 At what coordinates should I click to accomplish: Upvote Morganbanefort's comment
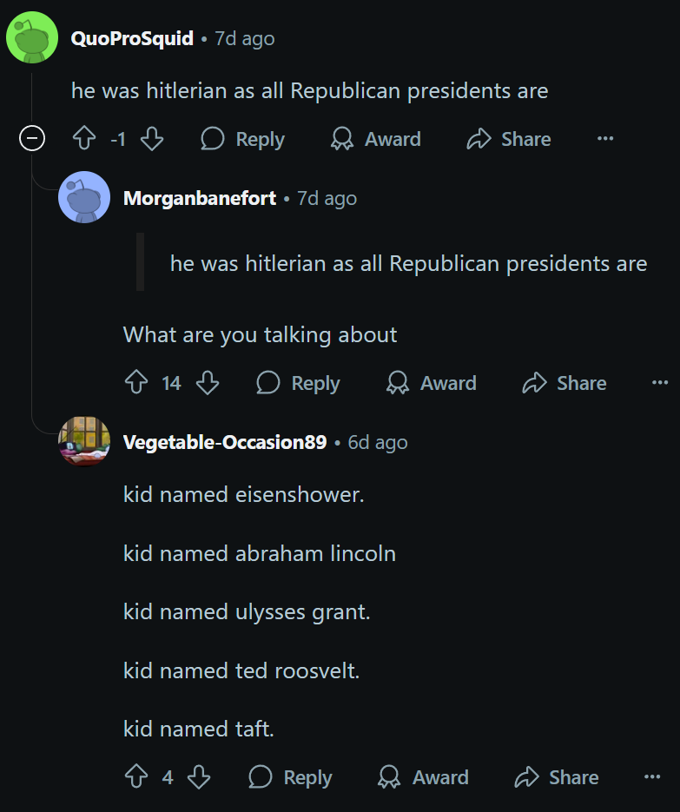pyautogui.click(x=136, y=383)
